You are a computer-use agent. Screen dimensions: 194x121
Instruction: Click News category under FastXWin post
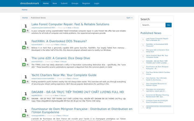(x=57, y=45)
